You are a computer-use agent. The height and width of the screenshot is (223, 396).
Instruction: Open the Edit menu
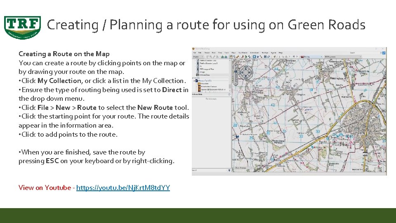point(200,52)
